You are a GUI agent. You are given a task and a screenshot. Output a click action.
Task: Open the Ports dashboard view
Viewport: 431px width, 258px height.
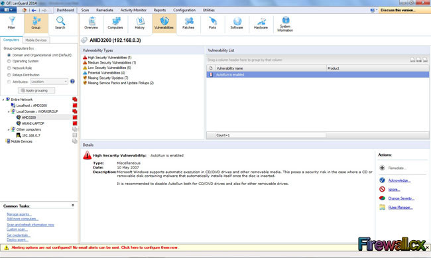(x=212, y=23)
